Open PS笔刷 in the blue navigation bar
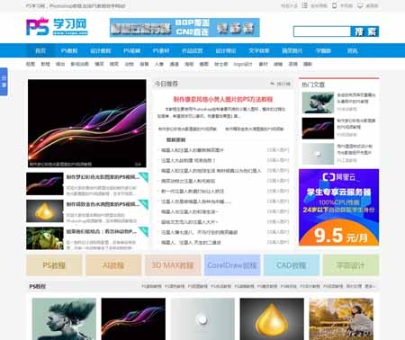Screen dimensions: 405x340 pos(132,50)
